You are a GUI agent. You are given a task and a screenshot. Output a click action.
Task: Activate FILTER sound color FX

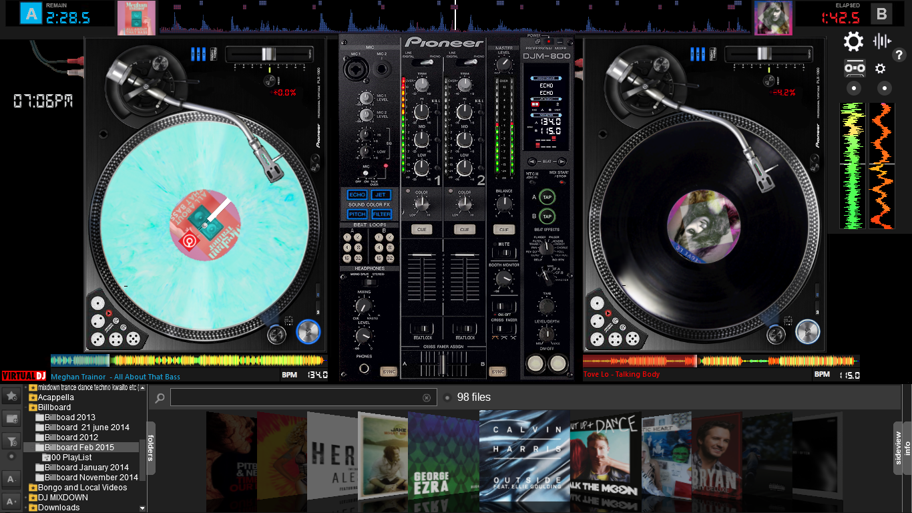point(381,214)
